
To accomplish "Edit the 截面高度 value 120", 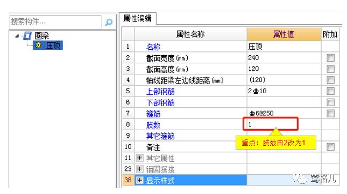I will coord(284,69).
